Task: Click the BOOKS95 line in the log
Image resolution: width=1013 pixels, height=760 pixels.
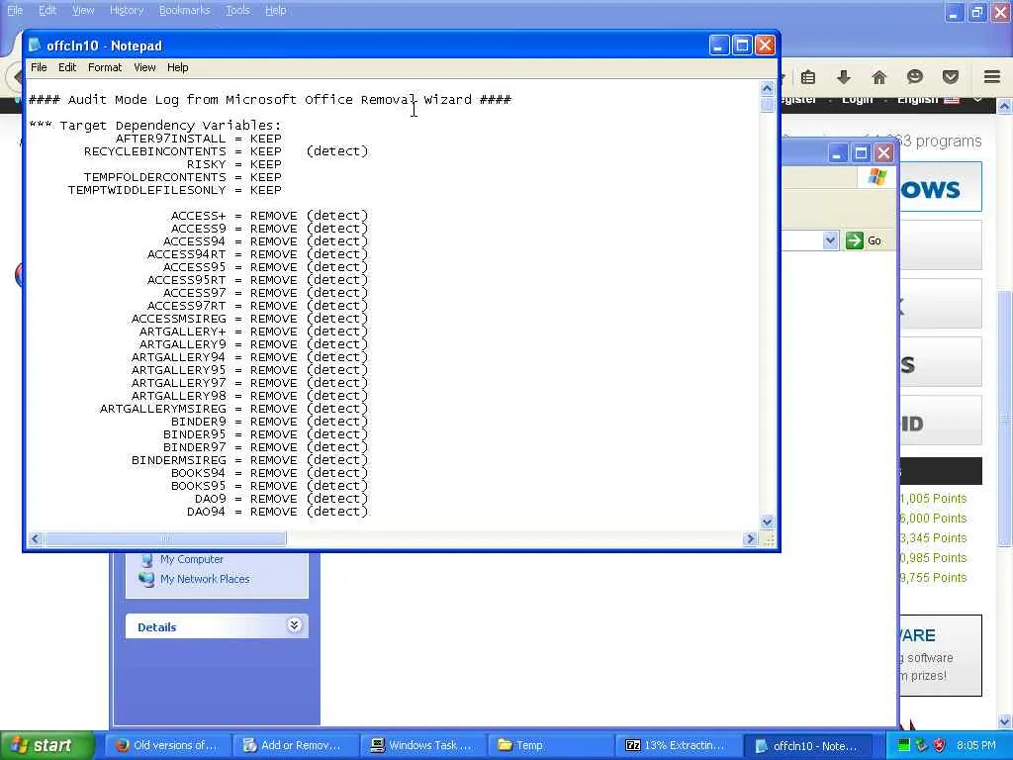Action: [269, 486]
